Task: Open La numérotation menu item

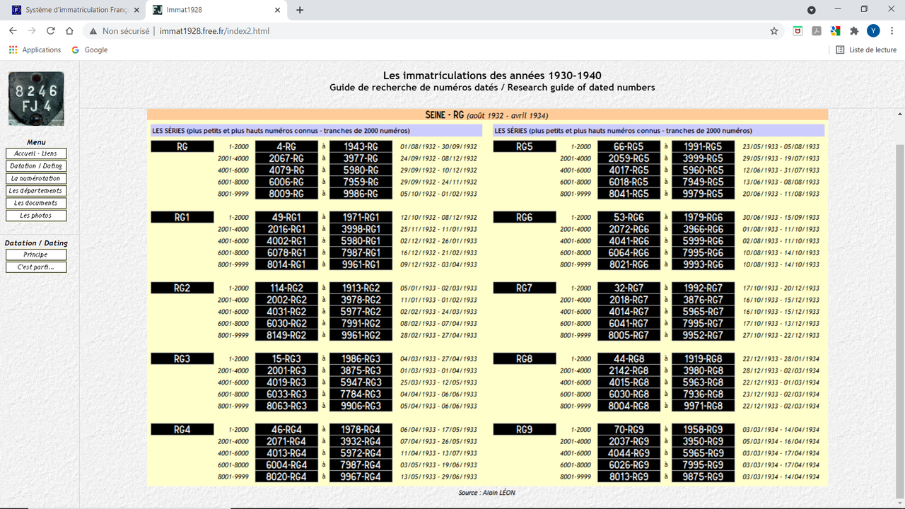Action: [x=36, y=178]
